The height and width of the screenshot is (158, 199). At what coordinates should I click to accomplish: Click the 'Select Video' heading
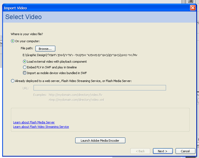point(23,17)
